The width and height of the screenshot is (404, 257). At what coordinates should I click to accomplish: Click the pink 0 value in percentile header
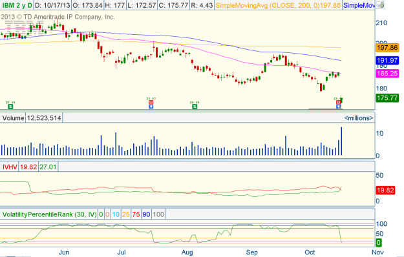[x=107, y=214]
